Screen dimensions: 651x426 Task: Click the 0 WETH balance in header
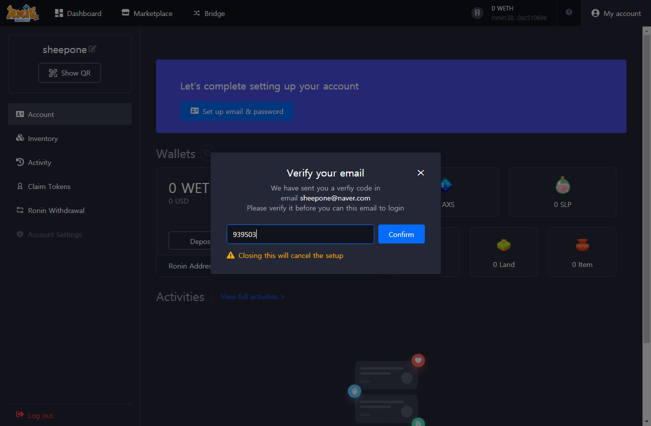[x=502, y=8]
